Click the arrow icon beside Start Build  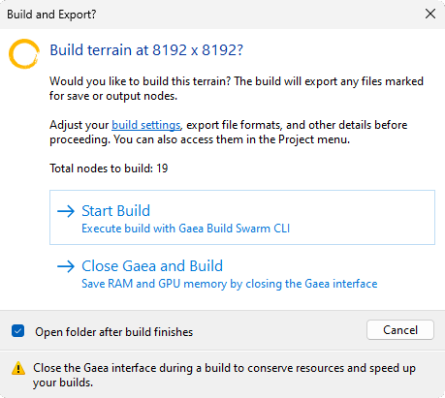[66, 211]
